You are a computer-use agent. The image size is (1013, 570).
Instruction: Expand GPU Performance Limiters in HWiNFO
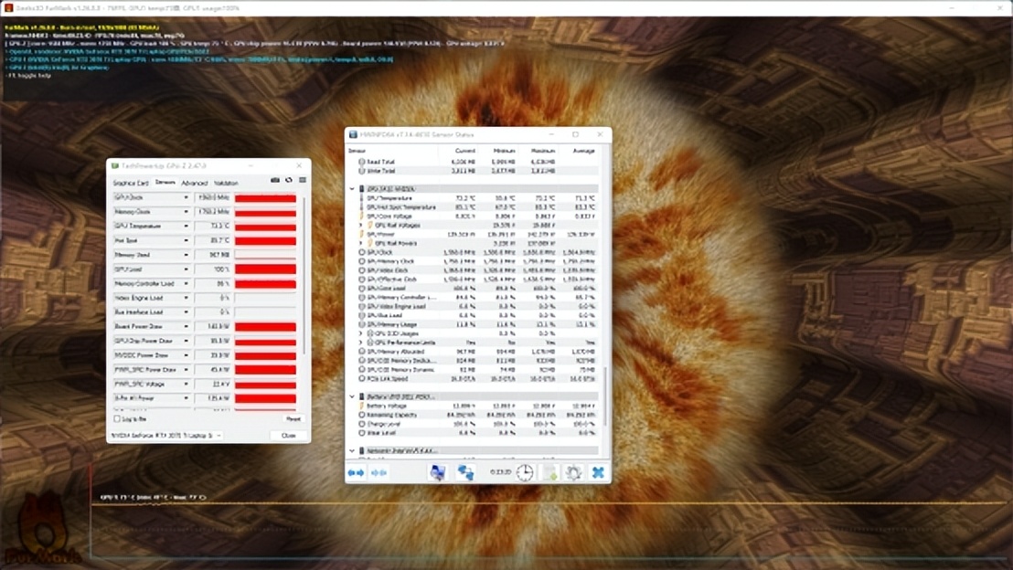click(361, 343)
